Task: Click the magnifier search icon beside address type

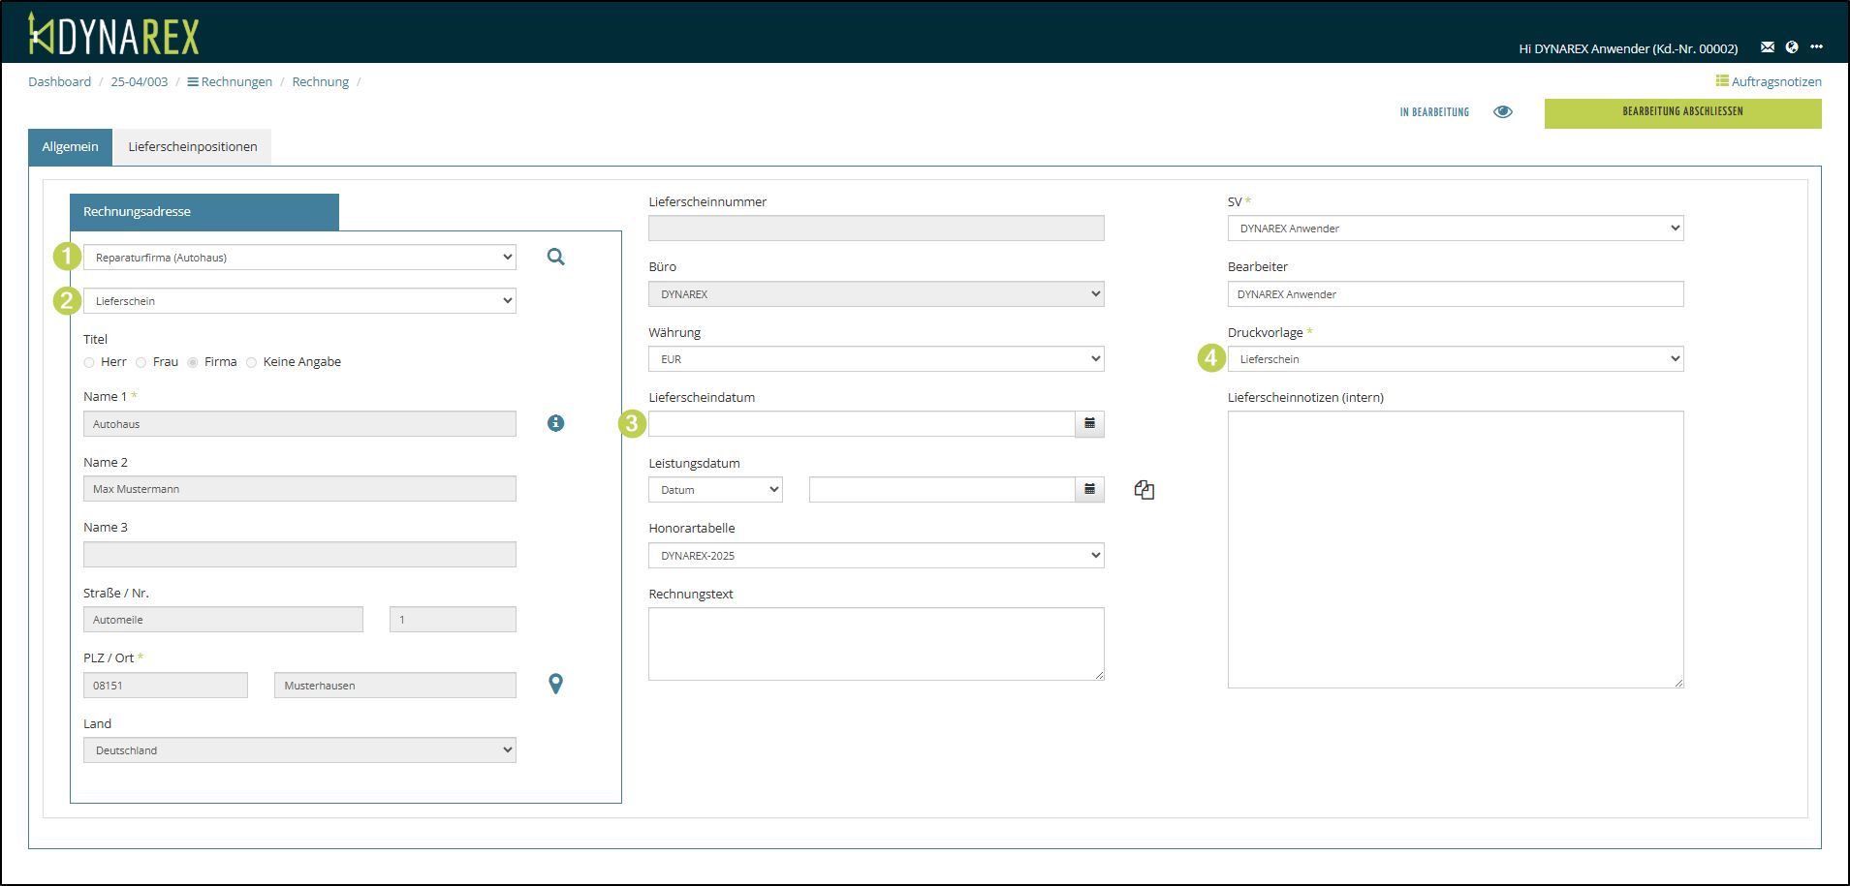Action: (555, 257)
